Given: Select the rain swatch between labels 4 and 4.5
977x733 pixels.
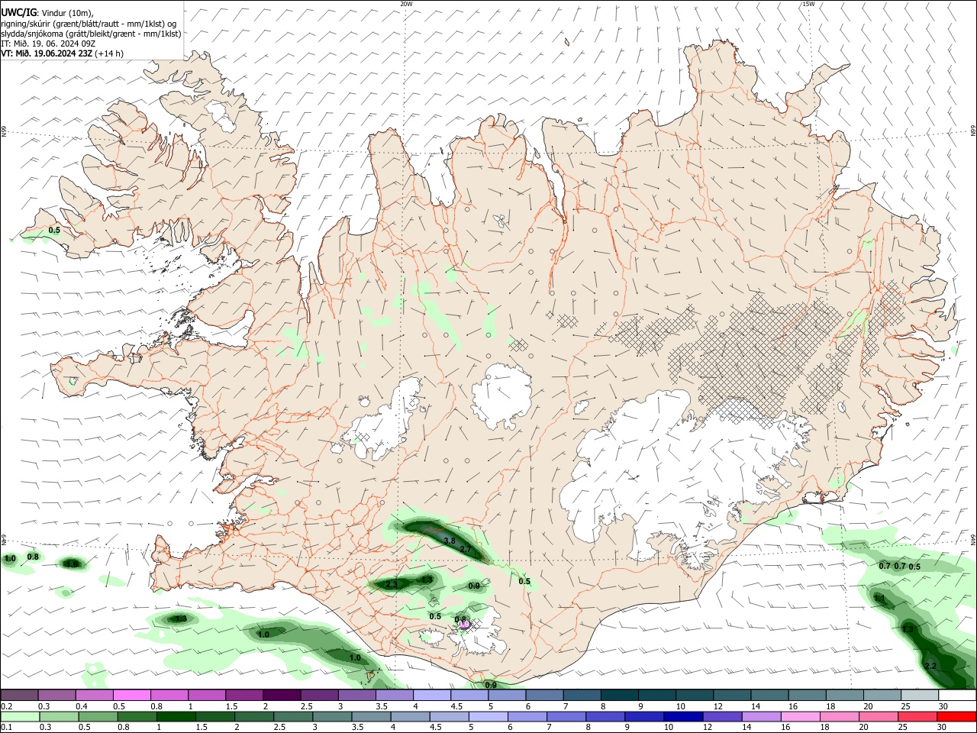Looking at the screenshot, I should (x=411, y=716).
